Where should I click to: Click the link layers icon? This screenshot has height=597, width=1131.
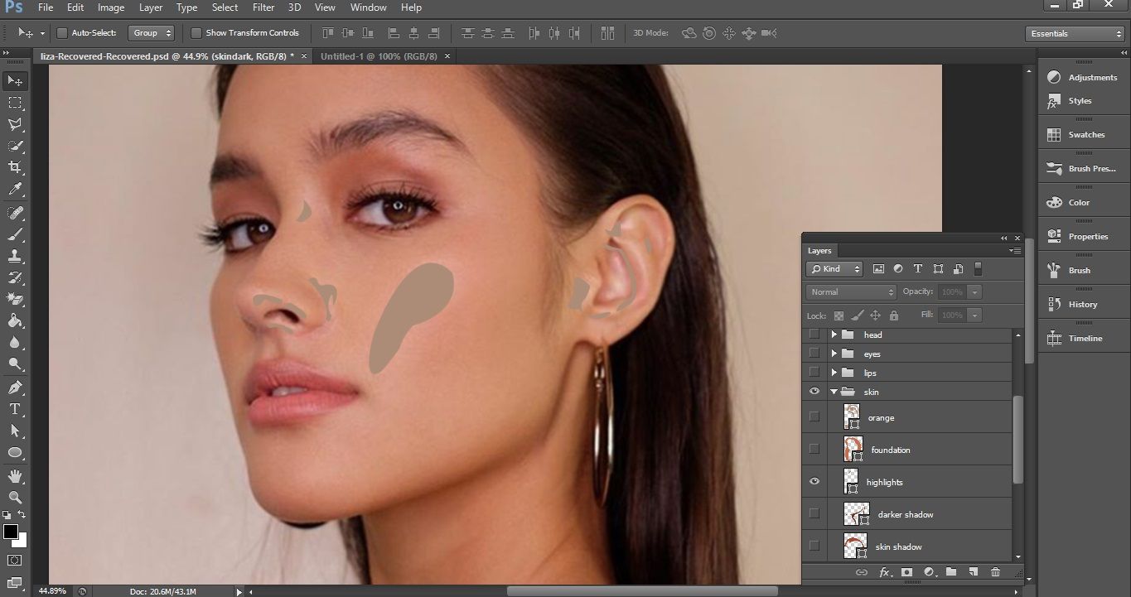[862, 572]
